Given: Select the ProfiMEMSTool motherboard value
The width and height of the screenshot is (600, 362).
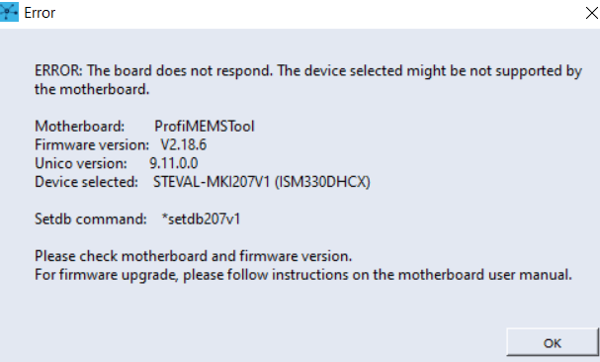Looking at the screenshot, I should pos(205,127).
